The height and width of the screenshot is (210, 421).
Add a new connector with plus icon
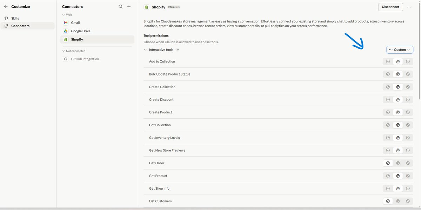click(x=129, y=7)
